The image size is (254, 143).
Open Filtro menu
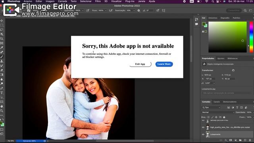pyautogui.click(x=98, y=1)
